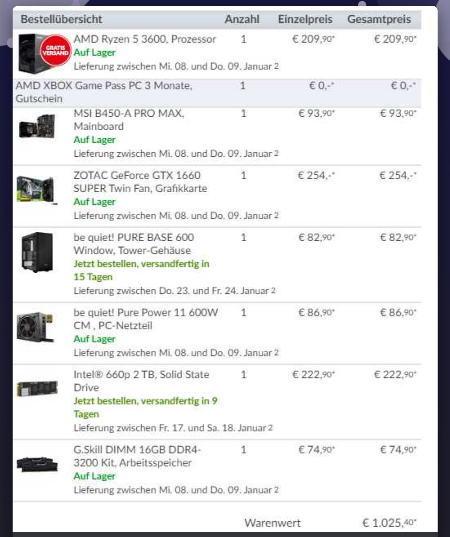The height and width of the screenshot is (537, 450).
Task: Open the Intel 660p SSD thumbnail
Action: [37, 388]
